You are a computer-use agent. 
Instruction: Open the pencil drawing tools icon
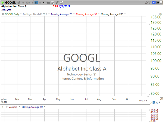point(57,2)
